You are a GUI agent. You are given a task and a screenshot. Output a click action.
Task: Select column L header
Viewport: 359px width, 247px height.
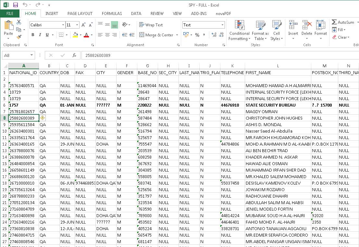(x=278, y=66)
